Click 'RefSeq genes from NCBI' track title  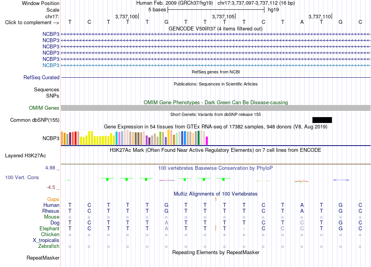(216, 72)
